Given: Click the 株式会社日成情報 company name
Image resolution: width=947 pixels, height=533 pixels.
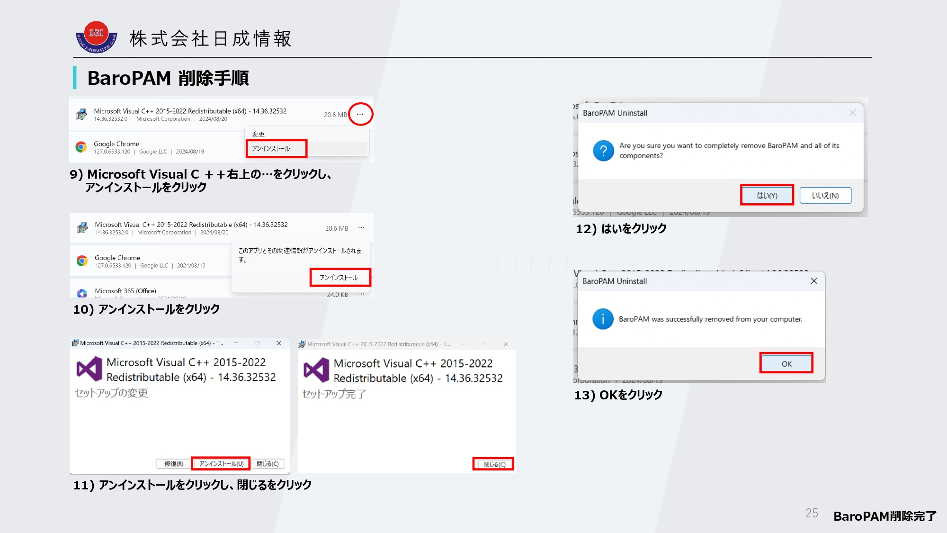Looking at the screenshot, I should 211,38.
